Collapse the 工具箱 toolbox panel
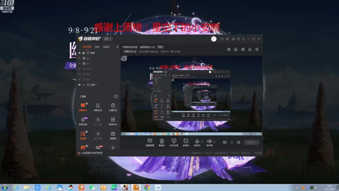The width and height of the screenshot is (339, 191). pyautogui.click(x=116, y=96)
